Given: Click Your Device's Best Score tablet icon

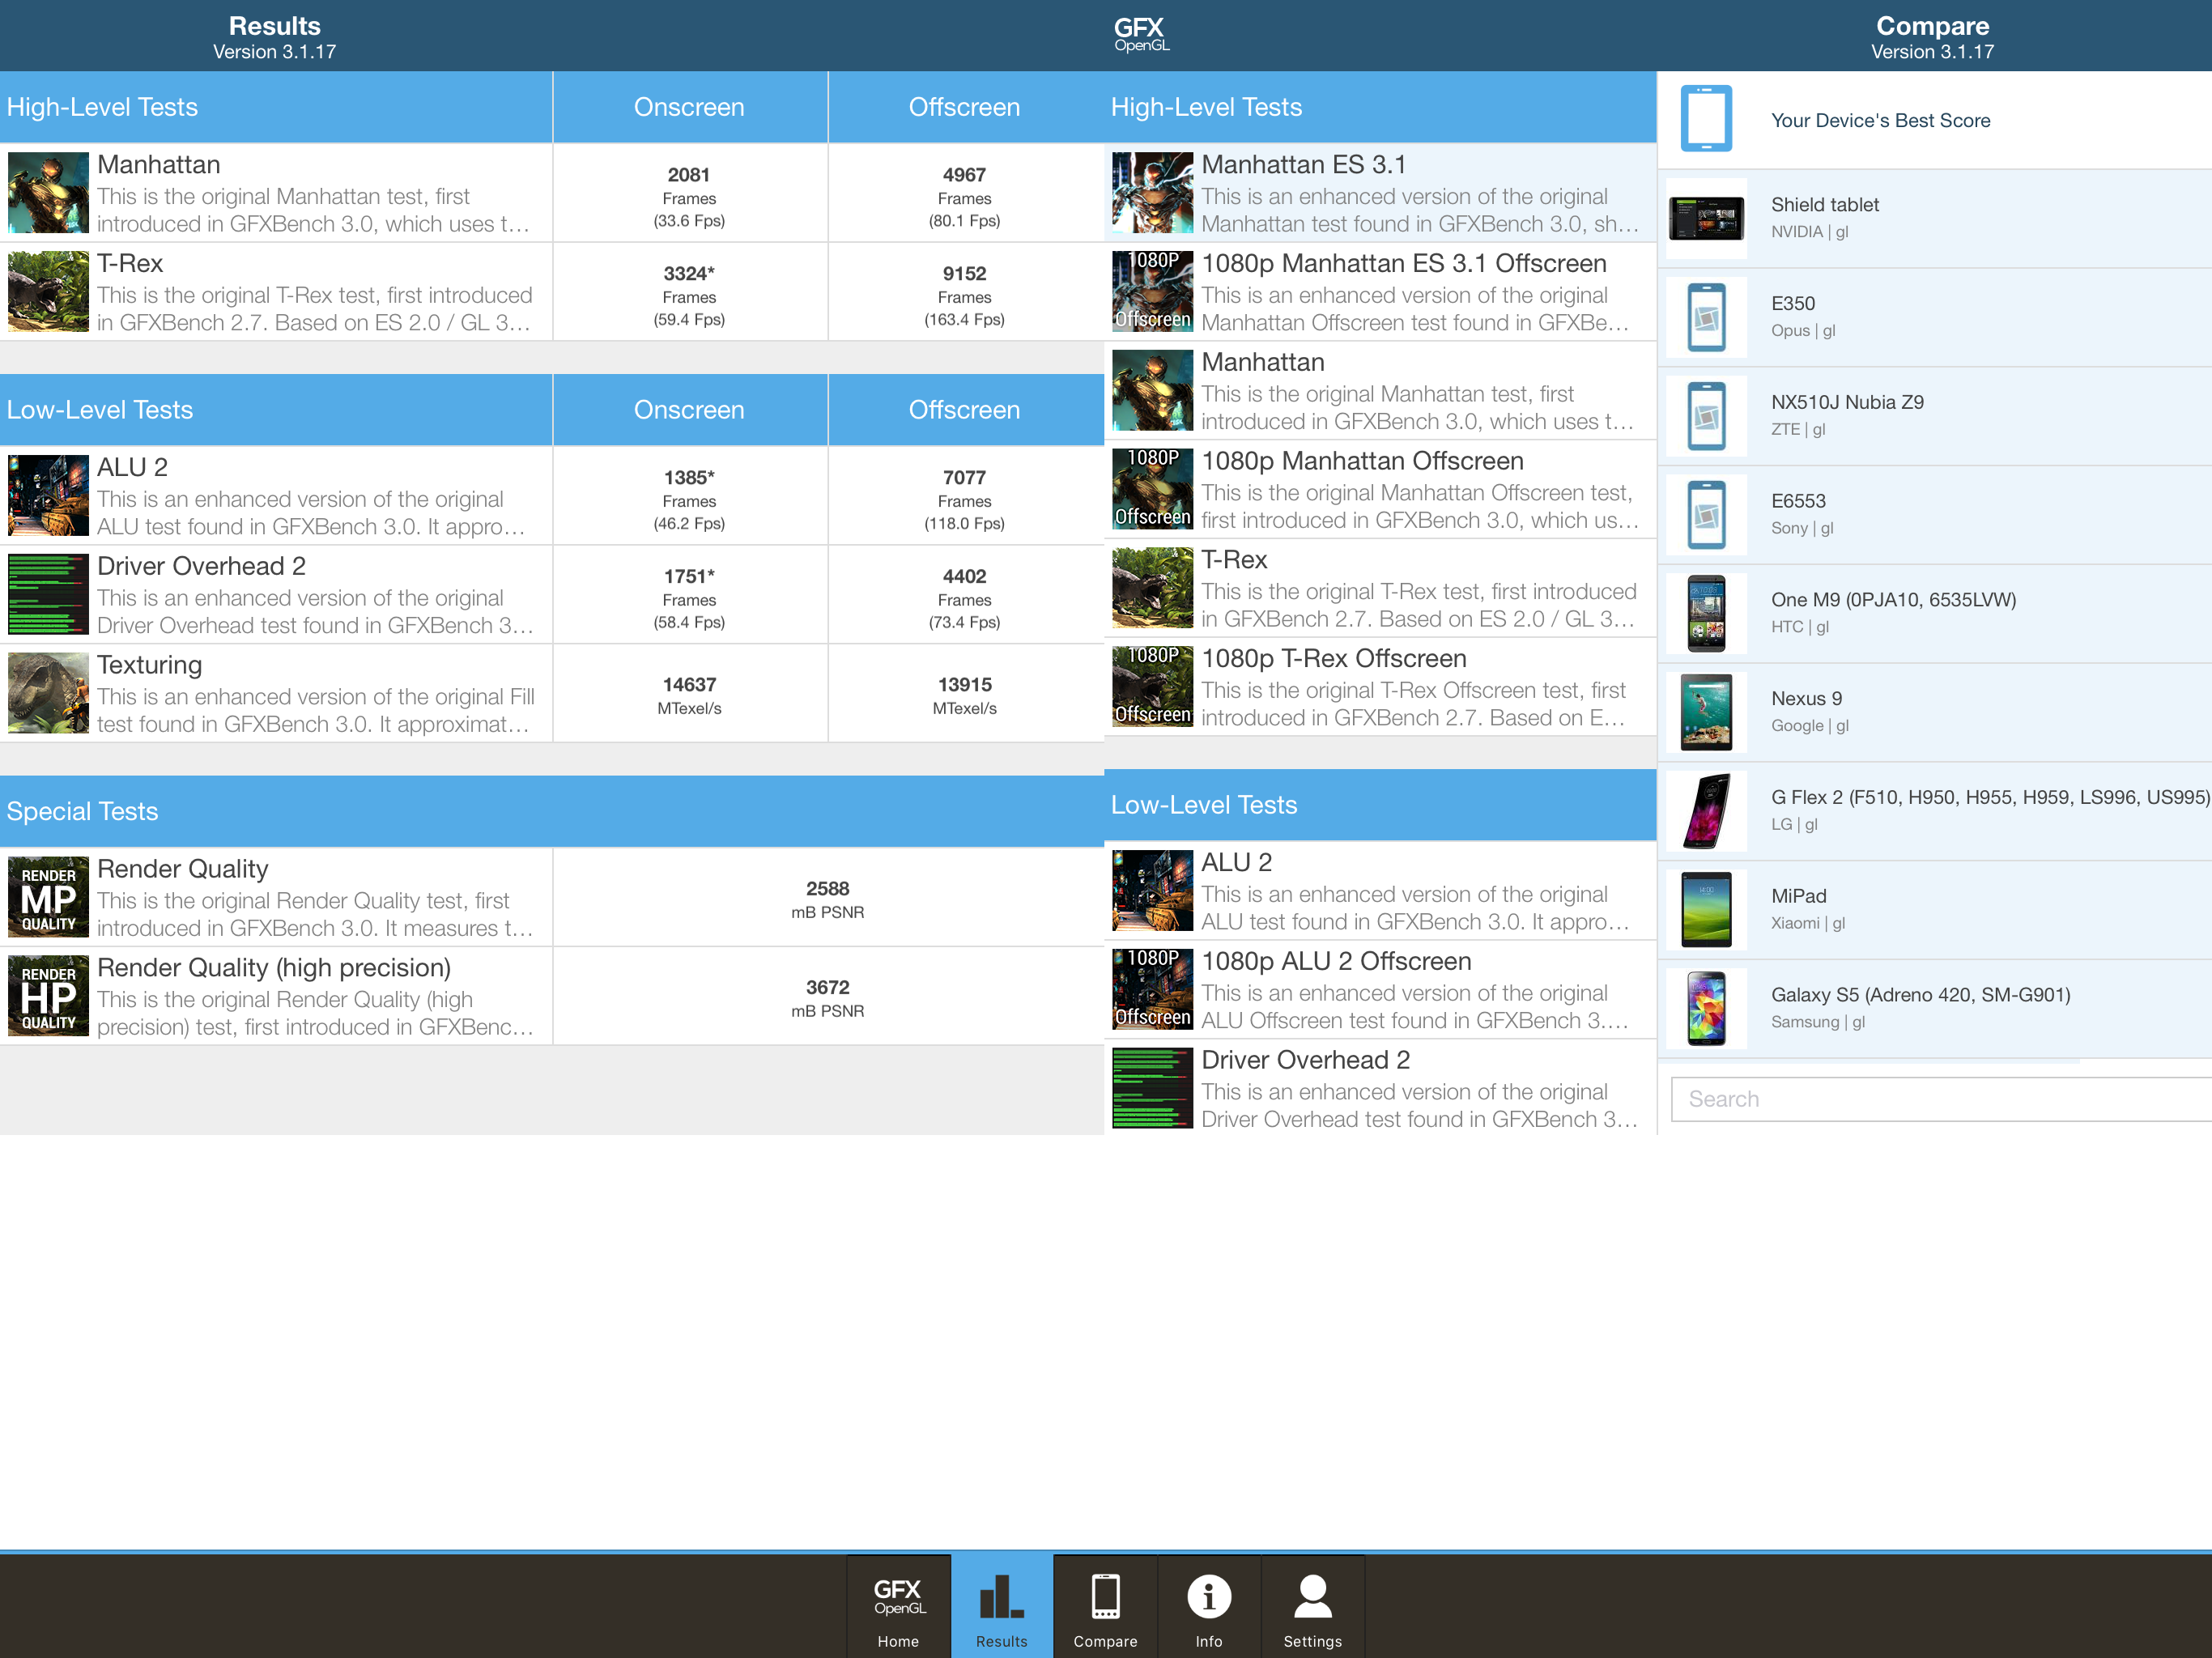Looking at the screenshot, I should click(x=1706, y=119).
